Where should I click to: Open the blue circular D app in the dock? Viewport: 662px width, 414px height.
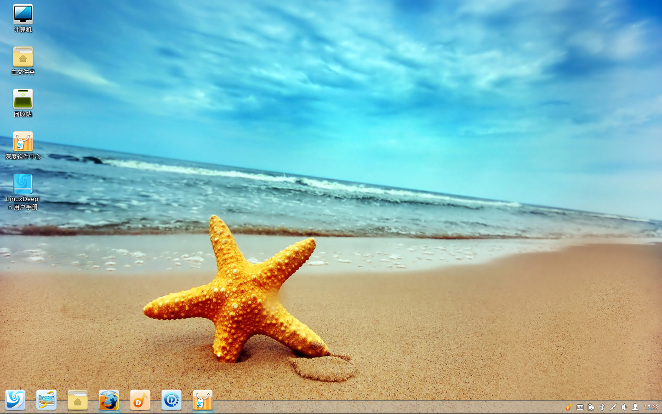tap(171, 400)
